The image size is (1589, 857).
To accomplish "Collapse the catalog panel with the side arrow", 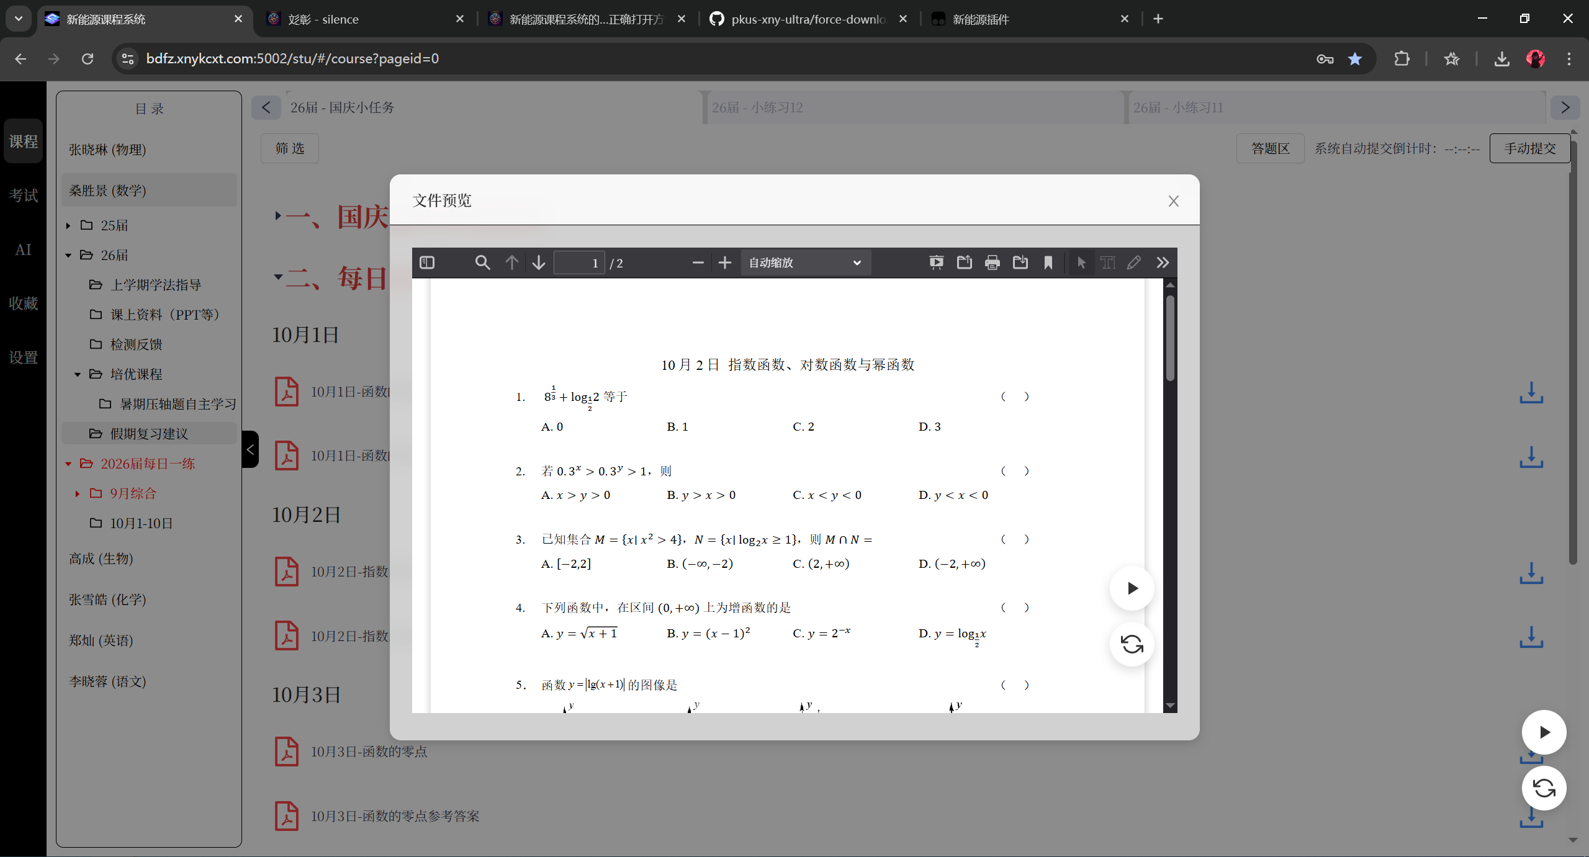I will point(250,449).
